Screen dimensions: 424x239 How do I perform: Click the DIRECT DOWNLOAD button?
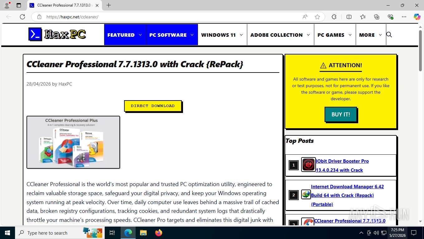point(153,106)
